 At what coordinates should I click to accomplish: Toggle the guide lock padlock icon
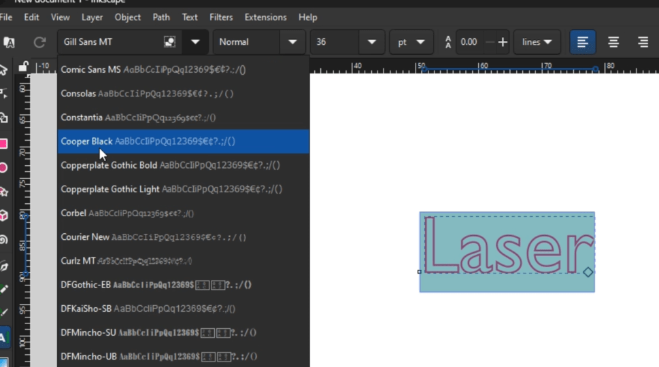(24, 67)
